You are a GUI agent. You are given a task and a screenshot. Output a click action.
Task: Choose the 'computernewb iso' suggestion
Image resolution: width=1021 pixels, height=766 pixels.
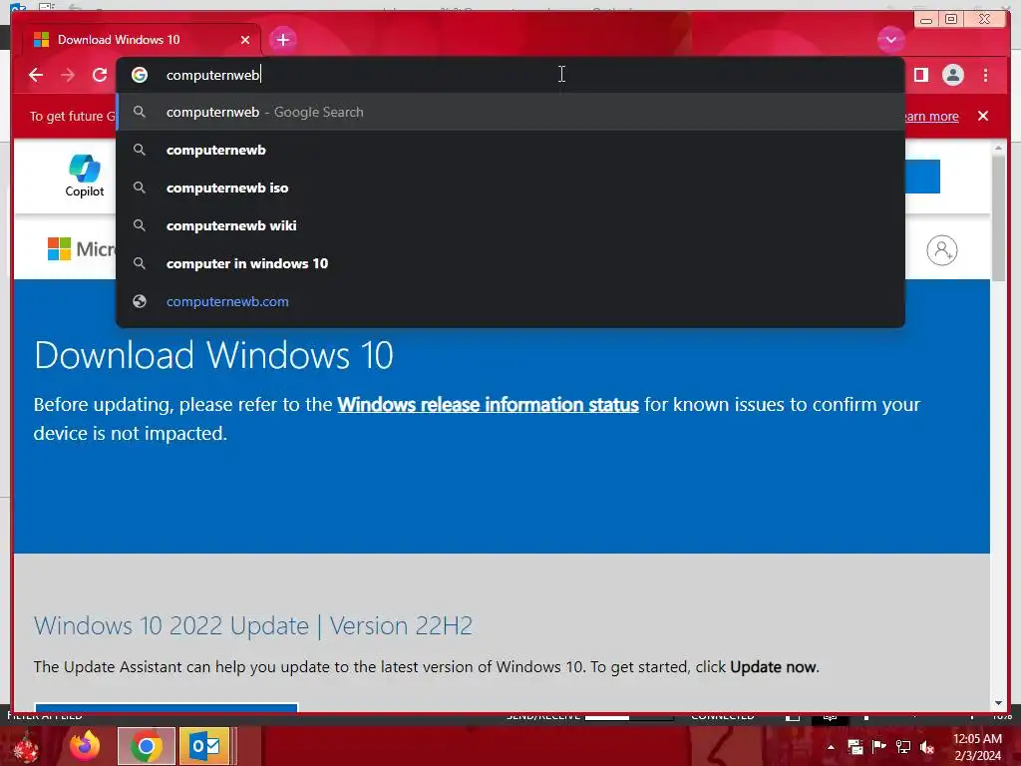tap(510, 188)
